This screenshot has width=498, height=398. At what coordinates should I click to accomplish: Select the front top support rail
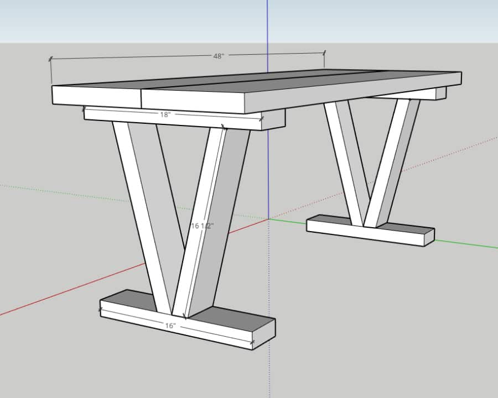pyautogui.click(x=184, y=118)
